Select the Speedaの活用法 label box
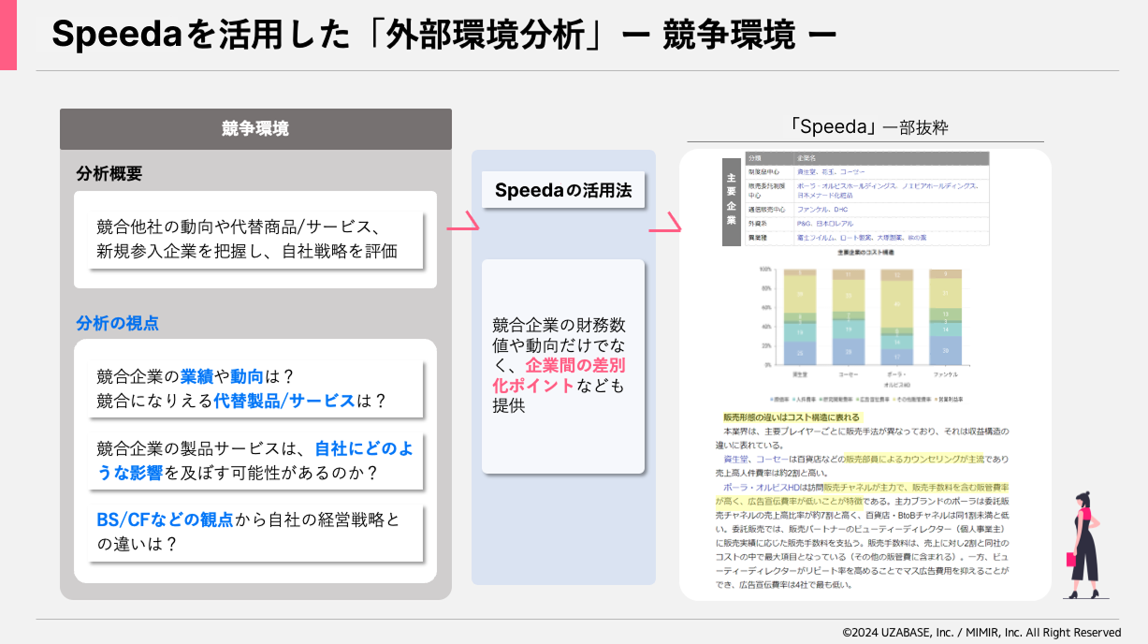The image size is (1148, 644). pos(563,191)
